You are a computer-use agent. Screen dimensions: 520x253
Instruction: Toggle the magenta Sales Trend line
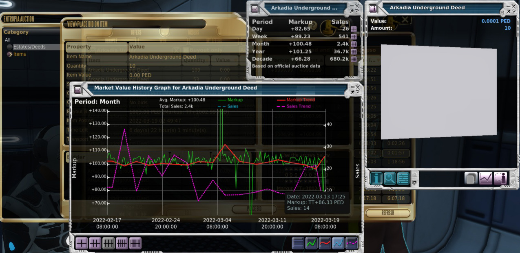pyautogui.click(x=352, y=243)
